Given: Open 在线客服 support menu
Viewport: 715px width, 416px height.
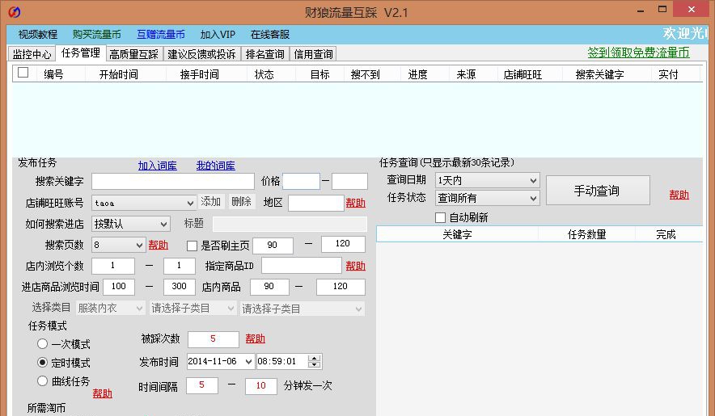Looking at the screenshot, I should (x=270, y=35).
